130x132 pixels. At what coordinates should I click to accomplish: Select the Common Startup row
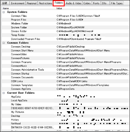[66, 74]
